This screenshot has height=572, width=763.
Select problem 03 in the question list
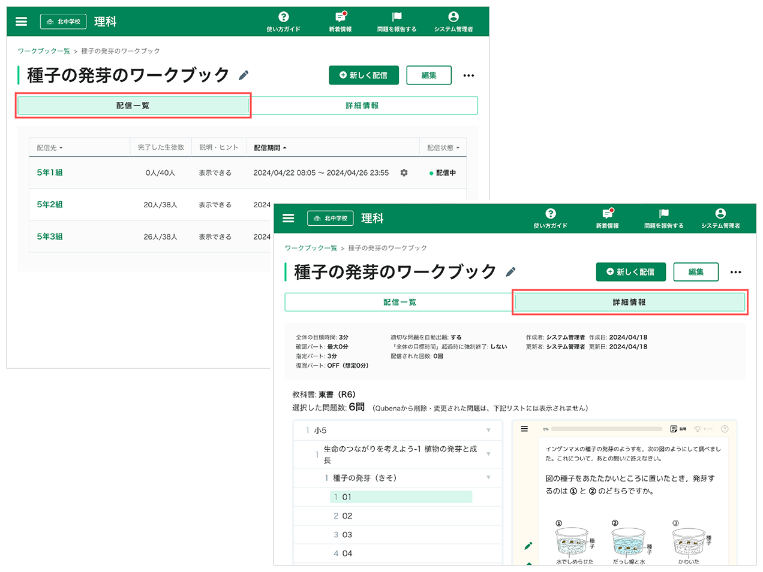point(347,534)
